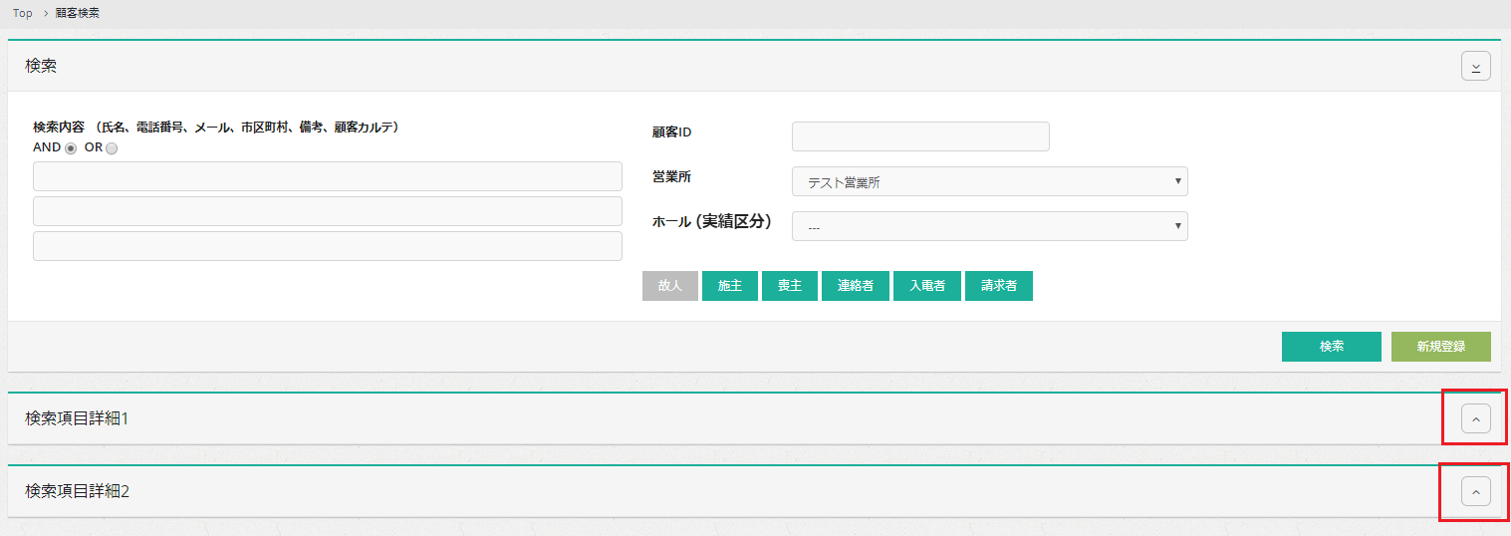Toggle the 連絡者 filter button

tap(855, 286)
